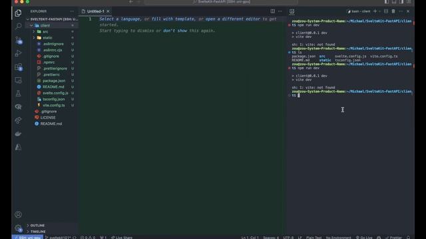Open the .eslintignore file
The width and height of the screenshot is (426, 239).
(53, 44)
